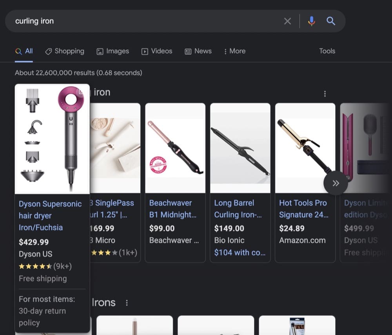Viewport: 392px width, 335px height.
Task: Click the 'About 22,600,000 results' count text
Action: point(78,73)
